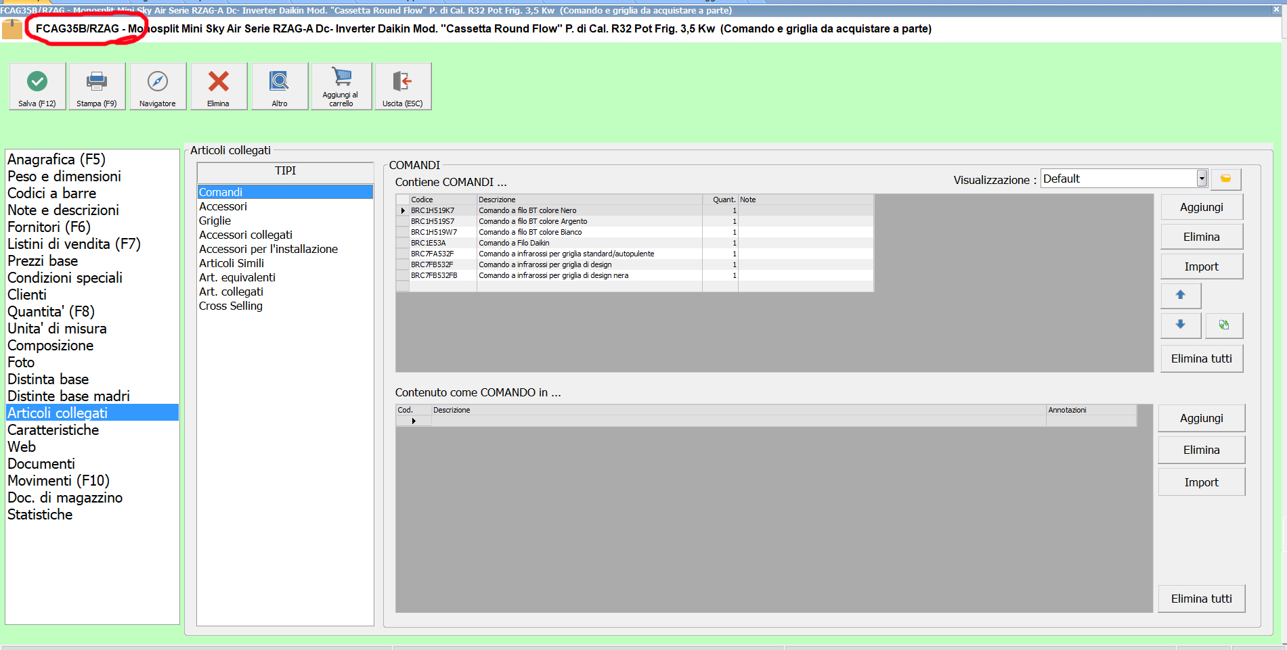Move the selected command up with the arrow
This screenshot has height=650, width=1287.
pyautogui.click(x=1181, y=295)
